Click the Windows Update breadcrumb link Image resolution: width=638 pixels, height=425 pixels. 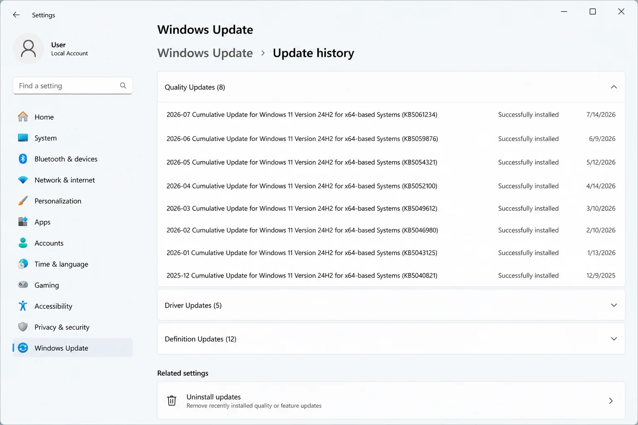coord(205,53)
